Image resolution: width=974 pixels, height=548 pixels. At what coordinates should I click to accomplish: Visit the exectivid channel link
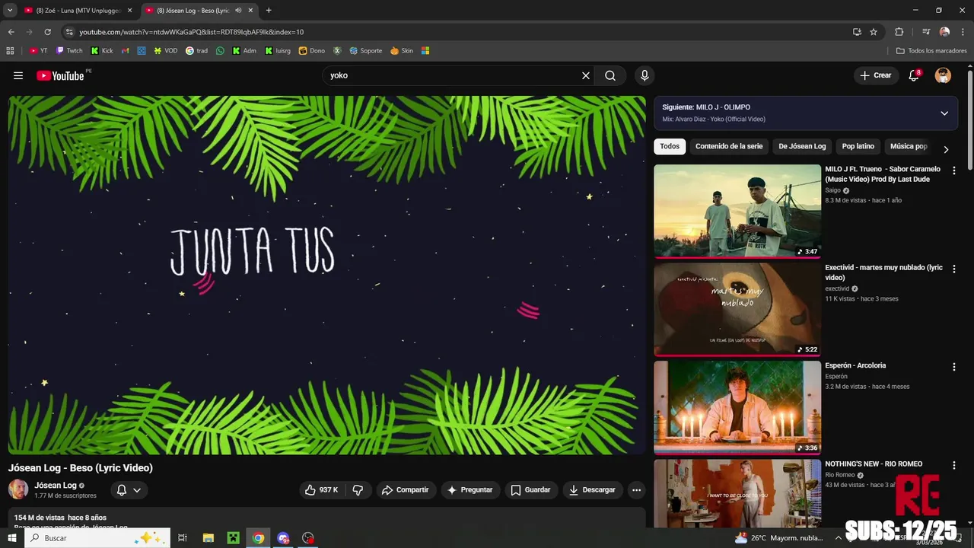point(837,288)
